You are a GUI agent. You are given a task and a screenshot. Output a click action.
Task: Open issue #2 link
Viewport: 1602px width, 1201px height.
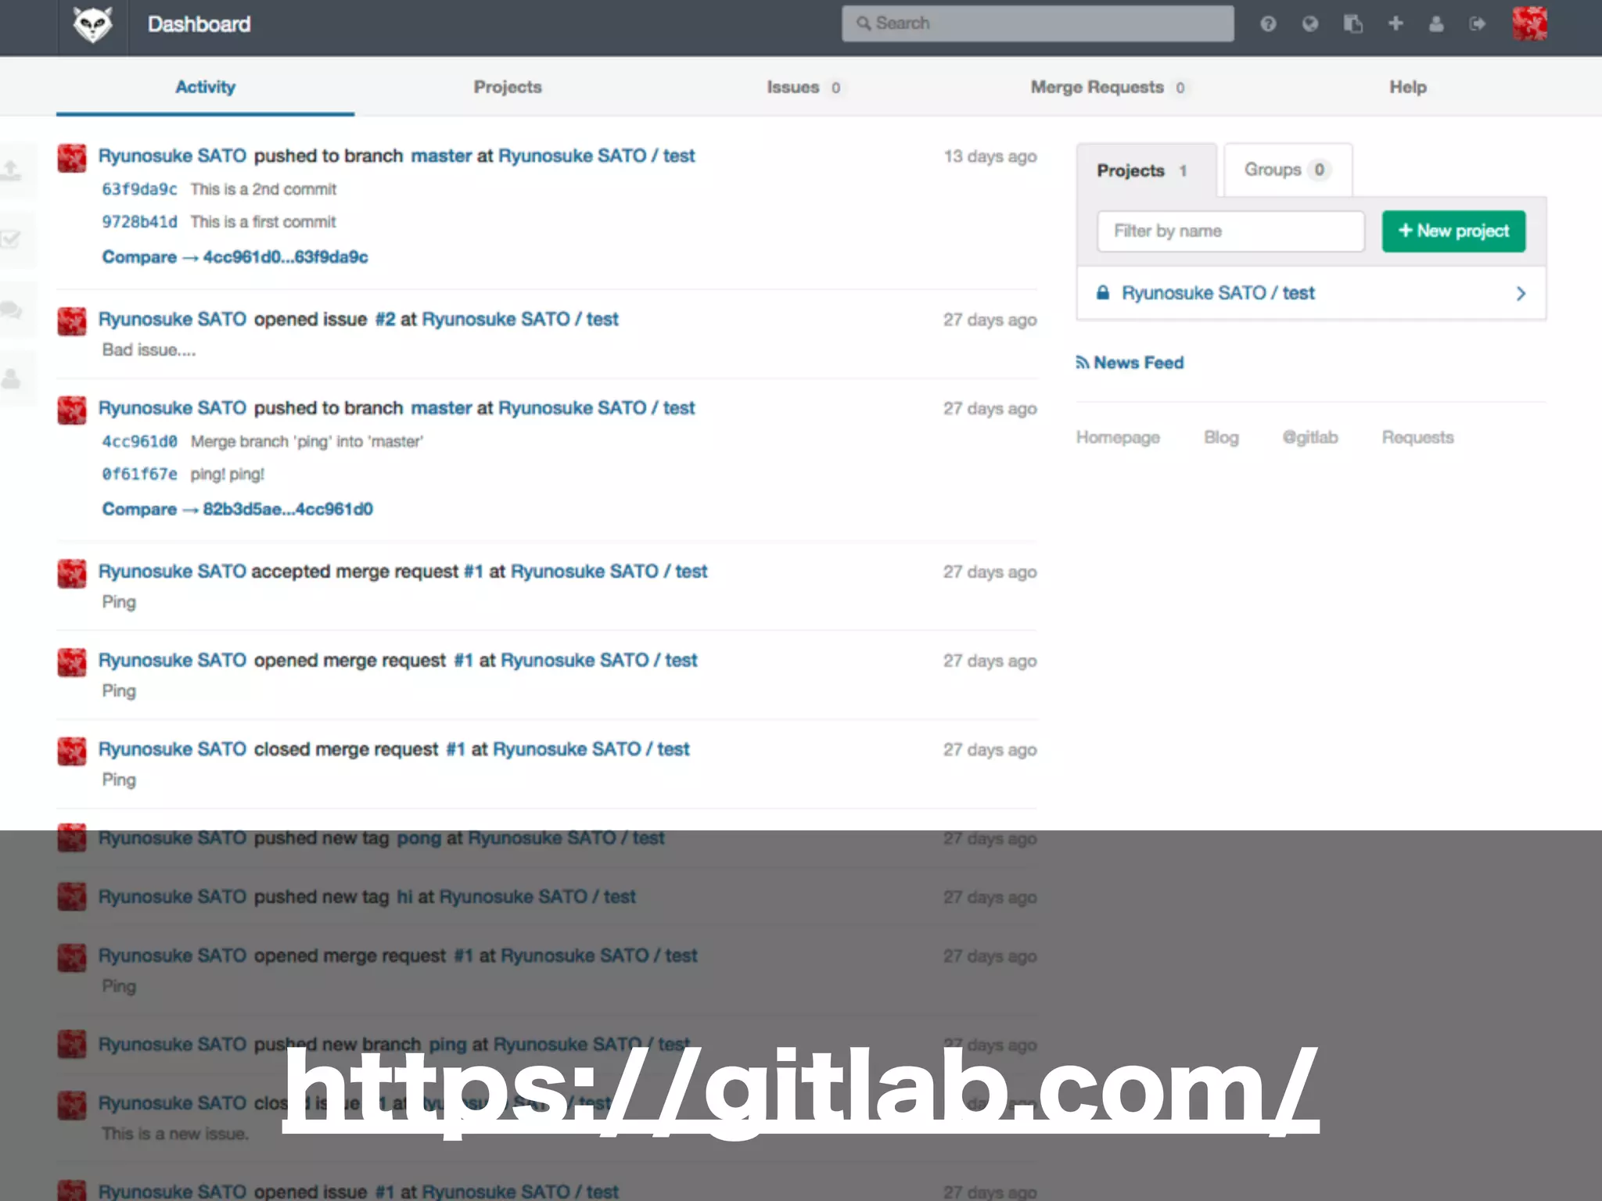point(385,319)
